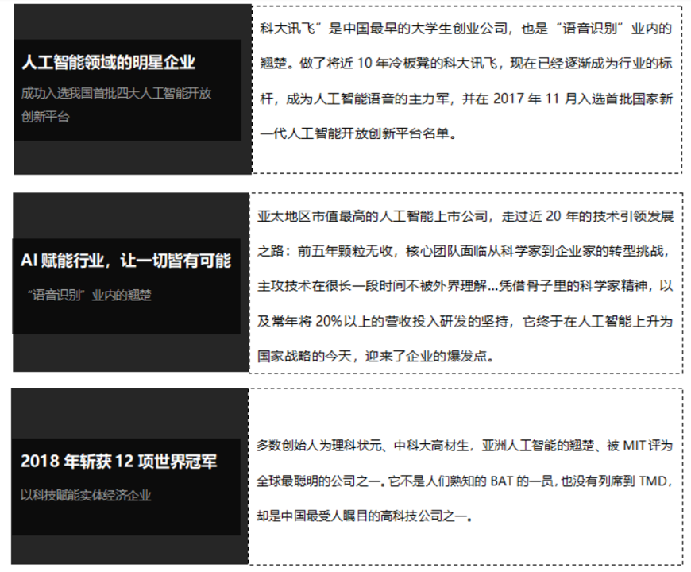Select subtitle '"语音识别"业内的翘楚' in dark panel
Screen dimensions: 691x572
[90, 295]
